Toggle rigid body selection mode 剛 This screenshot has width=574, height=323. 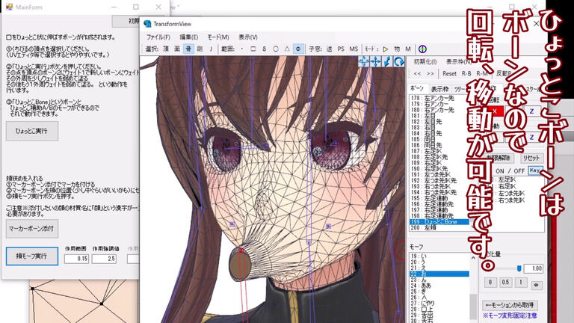click(200, 49)
